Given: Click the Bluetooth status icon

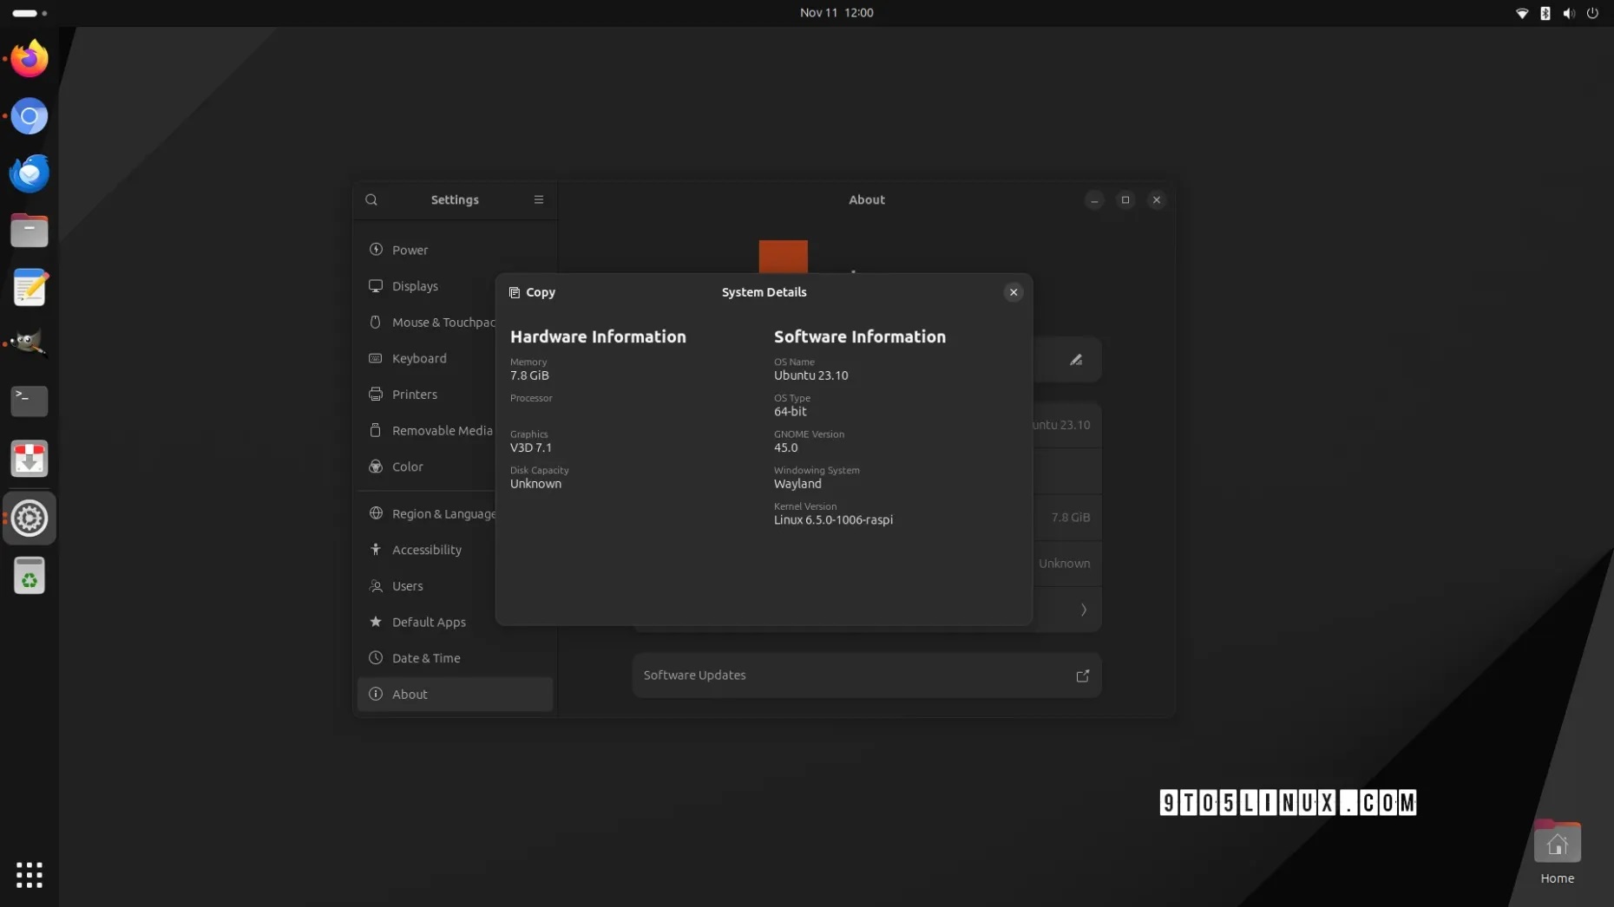Looking at the screenshot, I should (1545, 13).
